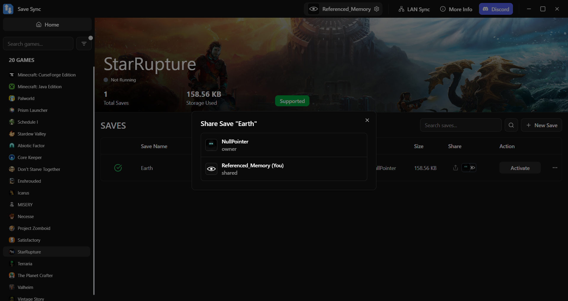Select Valheim in the games list
568x301 pixels.
tap(46, 287)
